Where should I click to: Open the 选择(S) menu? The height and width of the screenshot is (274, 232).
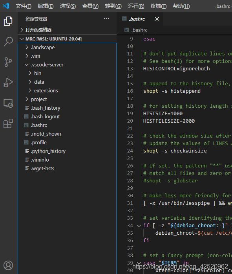pos(68,6)
